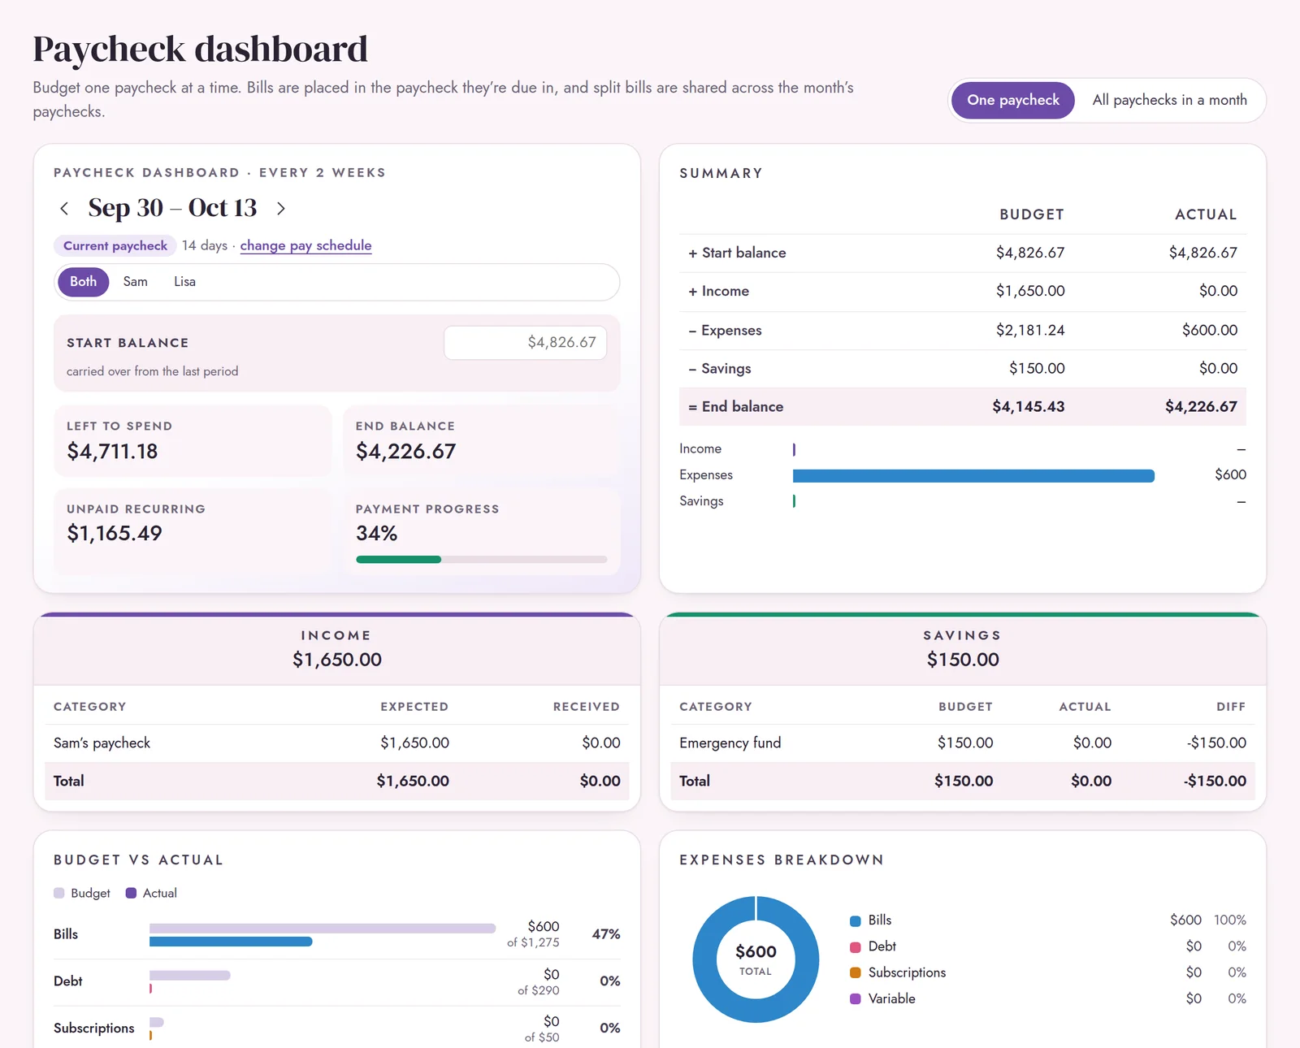
Task: Click the start balance input field
Action: [x=525, y=343]
